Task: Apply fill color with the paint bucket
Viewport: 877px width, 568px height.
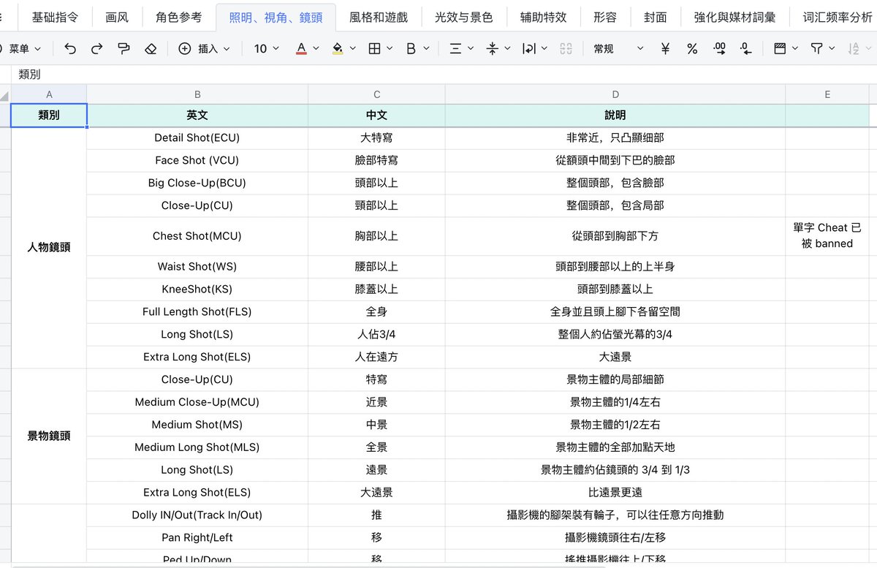Action: click(338, 49)
